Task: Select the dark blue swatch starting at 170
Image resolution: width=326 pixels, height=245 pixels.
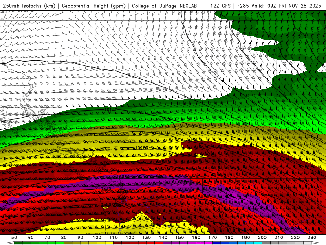Action: coord(217,243)
